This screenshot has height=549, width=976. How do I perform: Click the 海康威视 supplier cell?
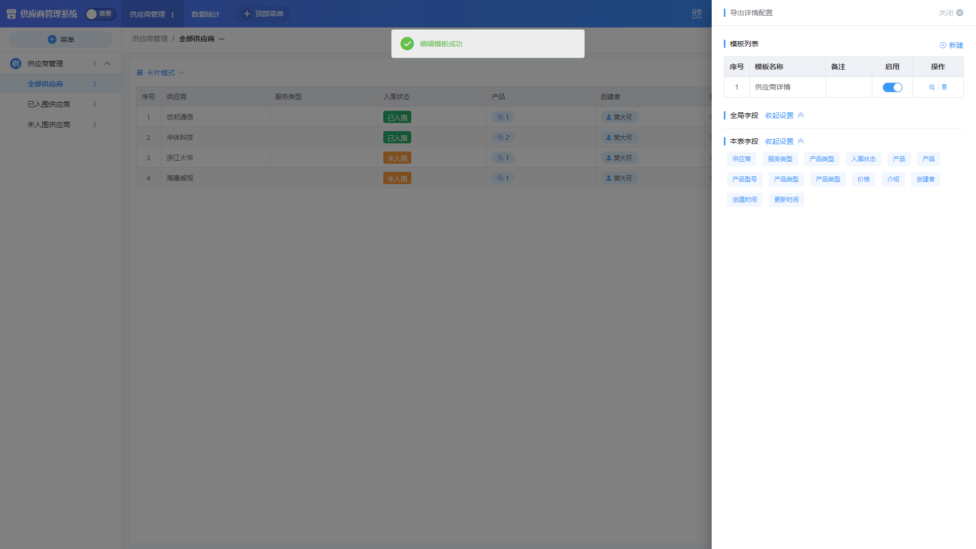tap(216, 178)
